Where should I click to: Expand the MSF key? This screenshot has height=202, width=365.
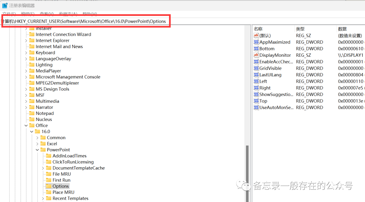[26, 95]
